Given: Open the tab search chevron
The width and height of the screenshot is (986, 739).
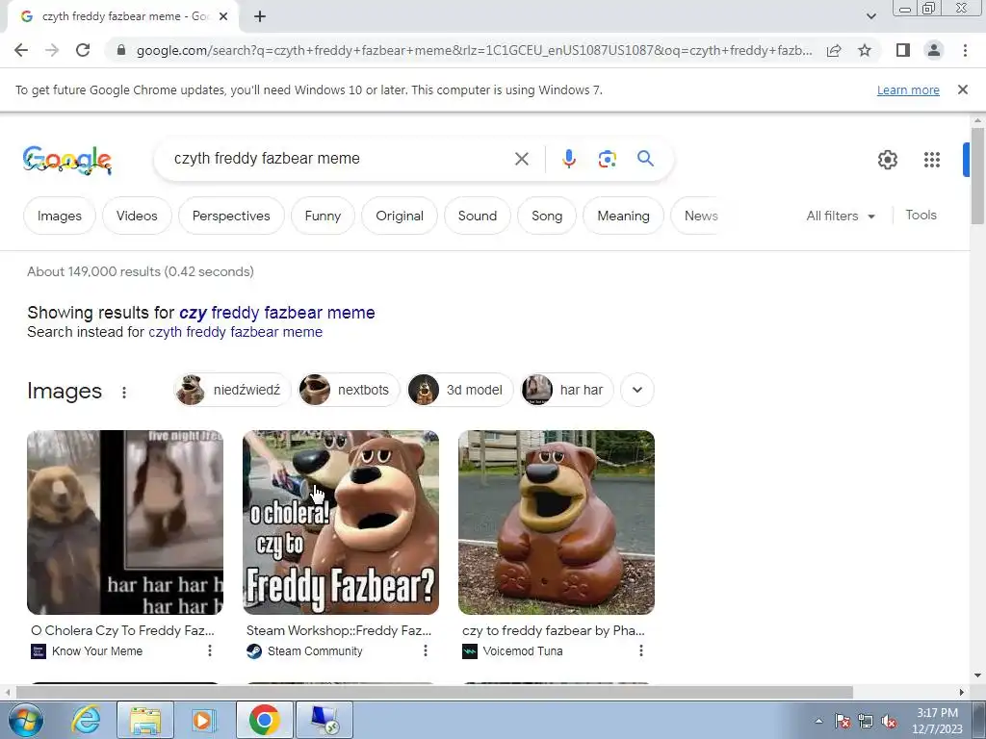Looking at the screenshot, I should coord(870,17).
